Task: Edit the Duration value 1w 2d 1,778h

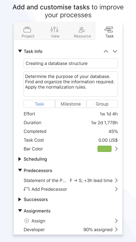Action: coord(104,123)
